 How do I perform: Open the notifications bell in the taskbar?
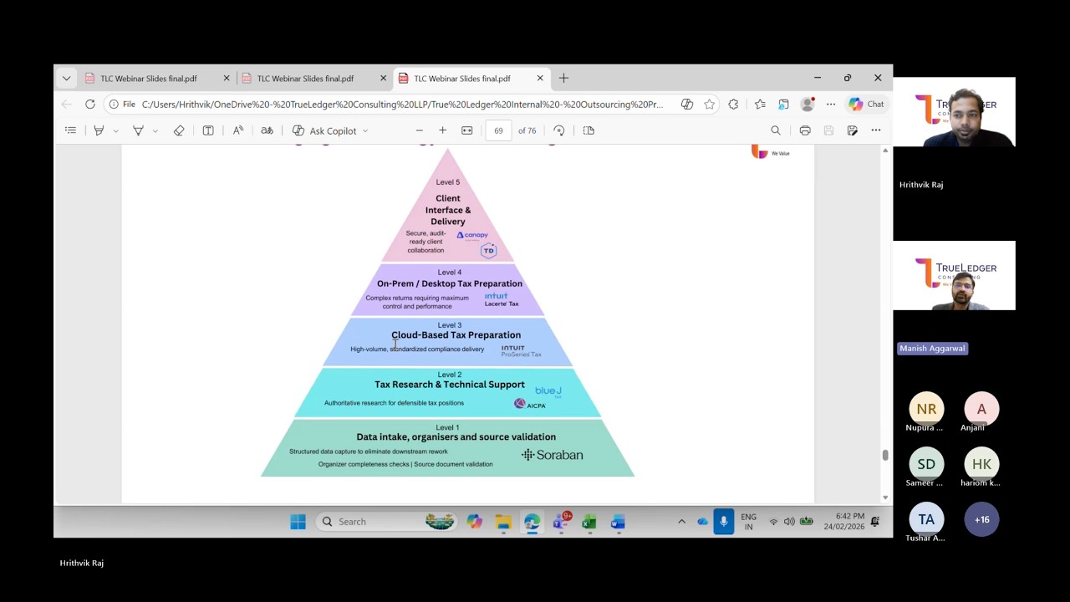[875, 522]
